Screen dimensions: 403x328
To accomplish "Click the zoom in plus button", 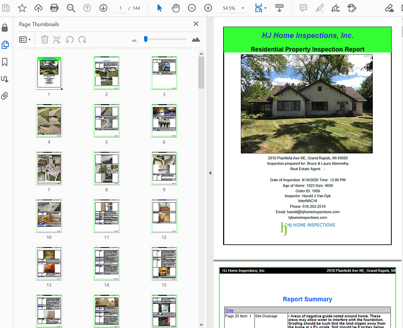I will tap(208, 8).
